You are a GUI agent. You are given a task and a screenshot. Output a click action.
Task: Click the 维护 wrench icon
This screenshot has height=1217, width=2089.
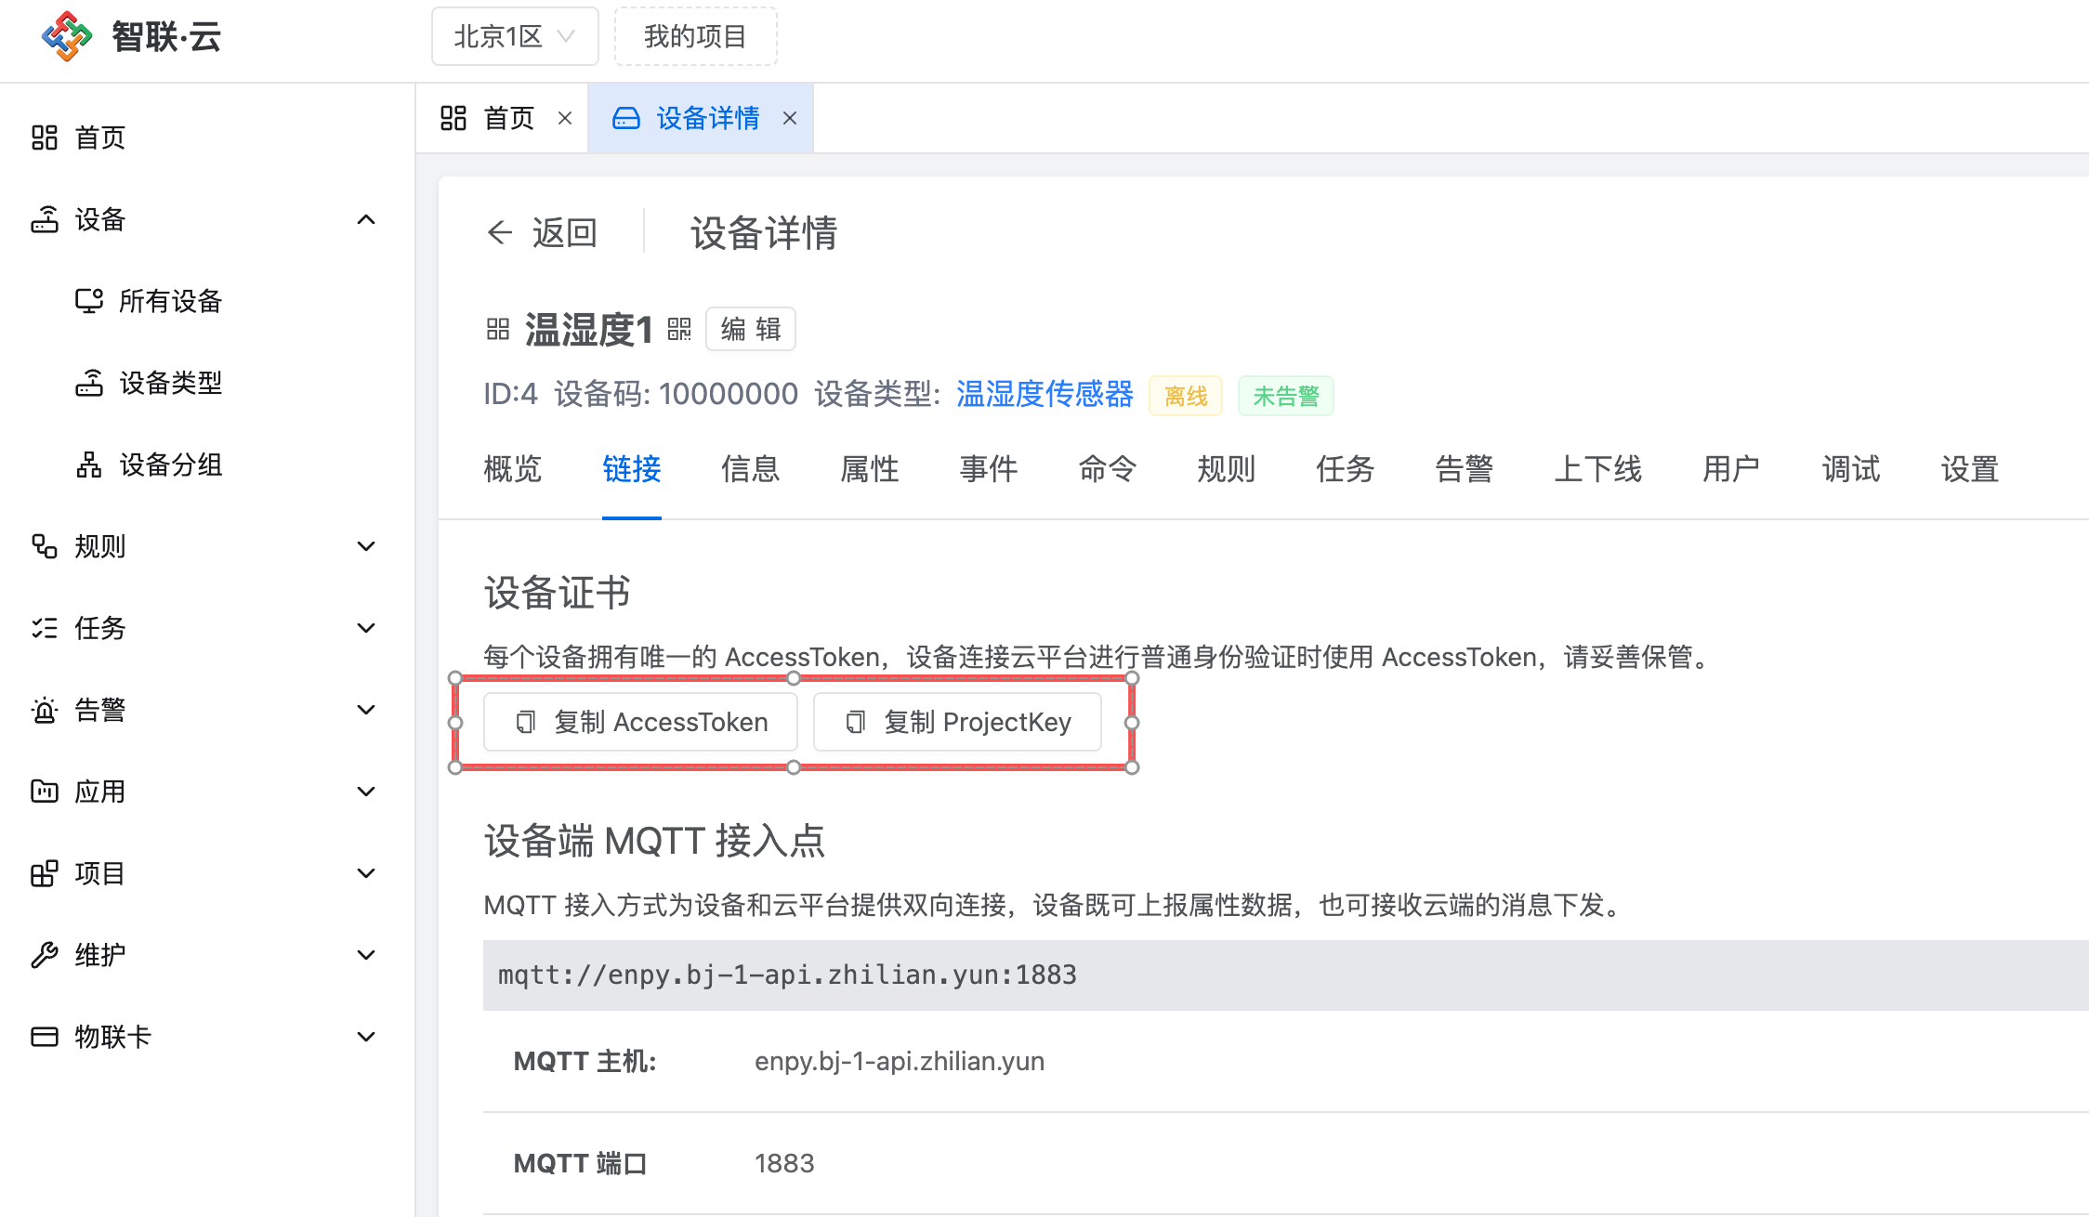(x=45, y=955)
